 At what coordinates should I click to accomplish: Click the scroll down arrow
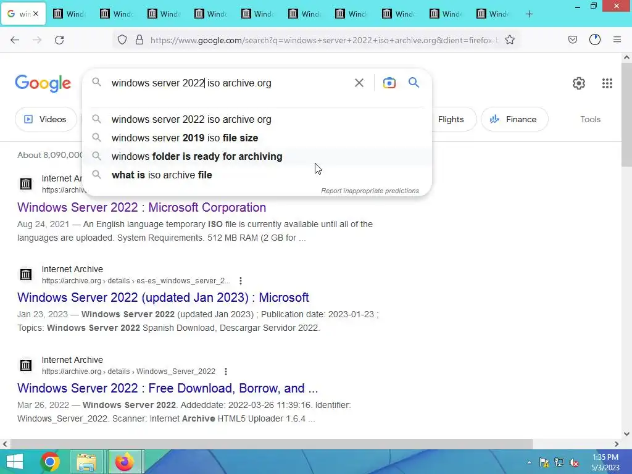[626, 434]
